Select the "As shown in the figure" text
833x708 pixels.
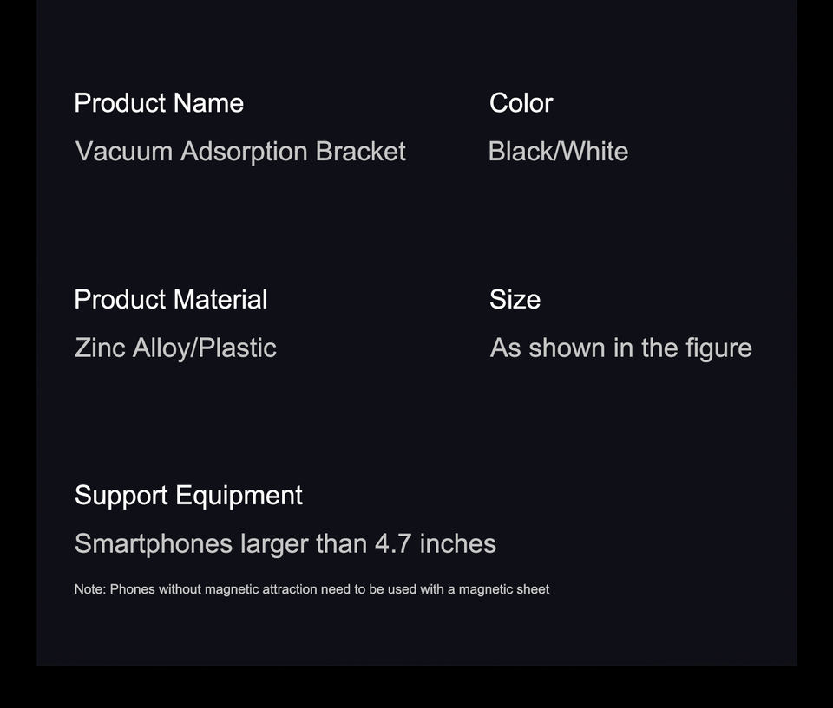click(x=620, y=348)
